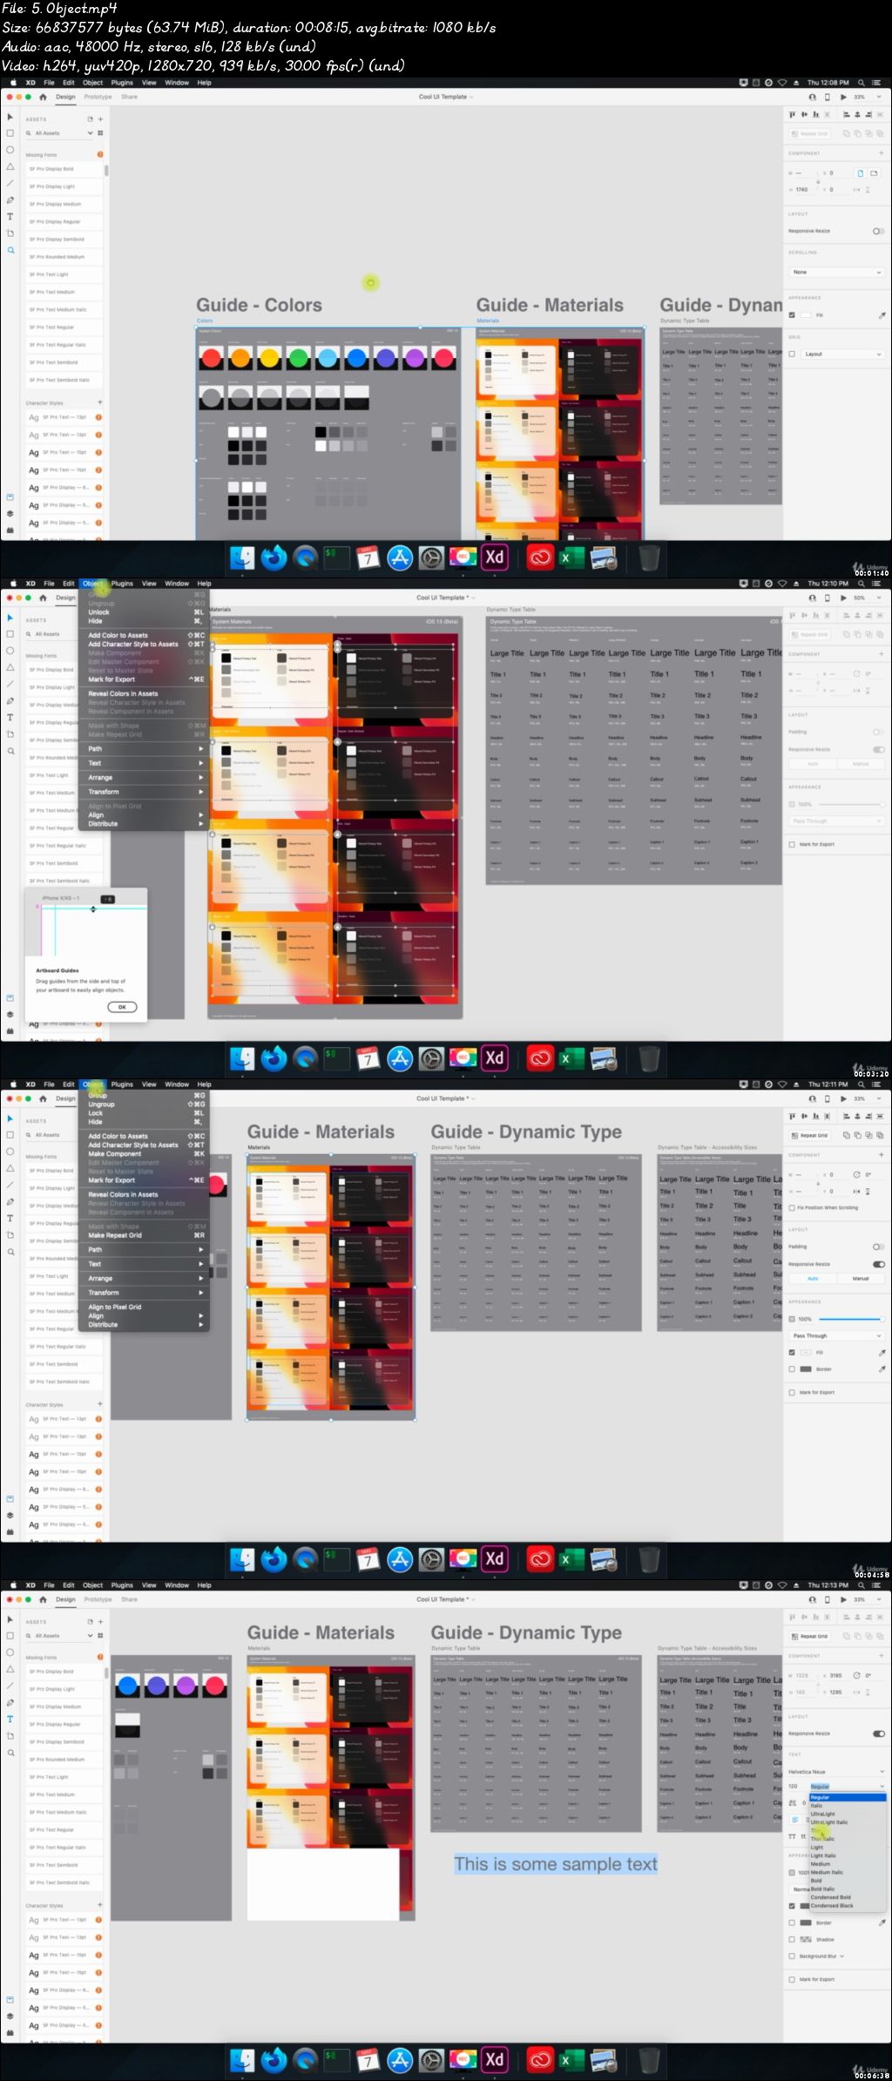Open the Arrange submenu in the 12:10 PM Object menu

pos(144,777)
